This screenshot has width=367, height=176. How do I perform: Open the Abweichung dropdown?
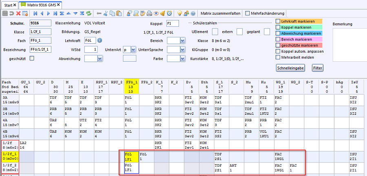pyautogui.click(x=100, y=58)
